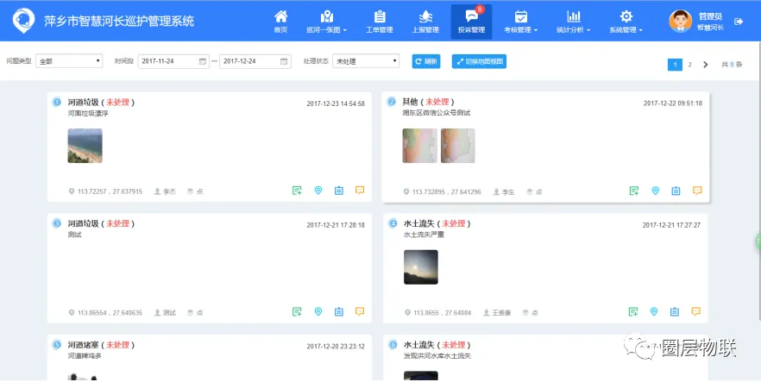Viewport: 761px width, 382px height.
Task: Click orange comment icon on card number 3
Action: 360,311
